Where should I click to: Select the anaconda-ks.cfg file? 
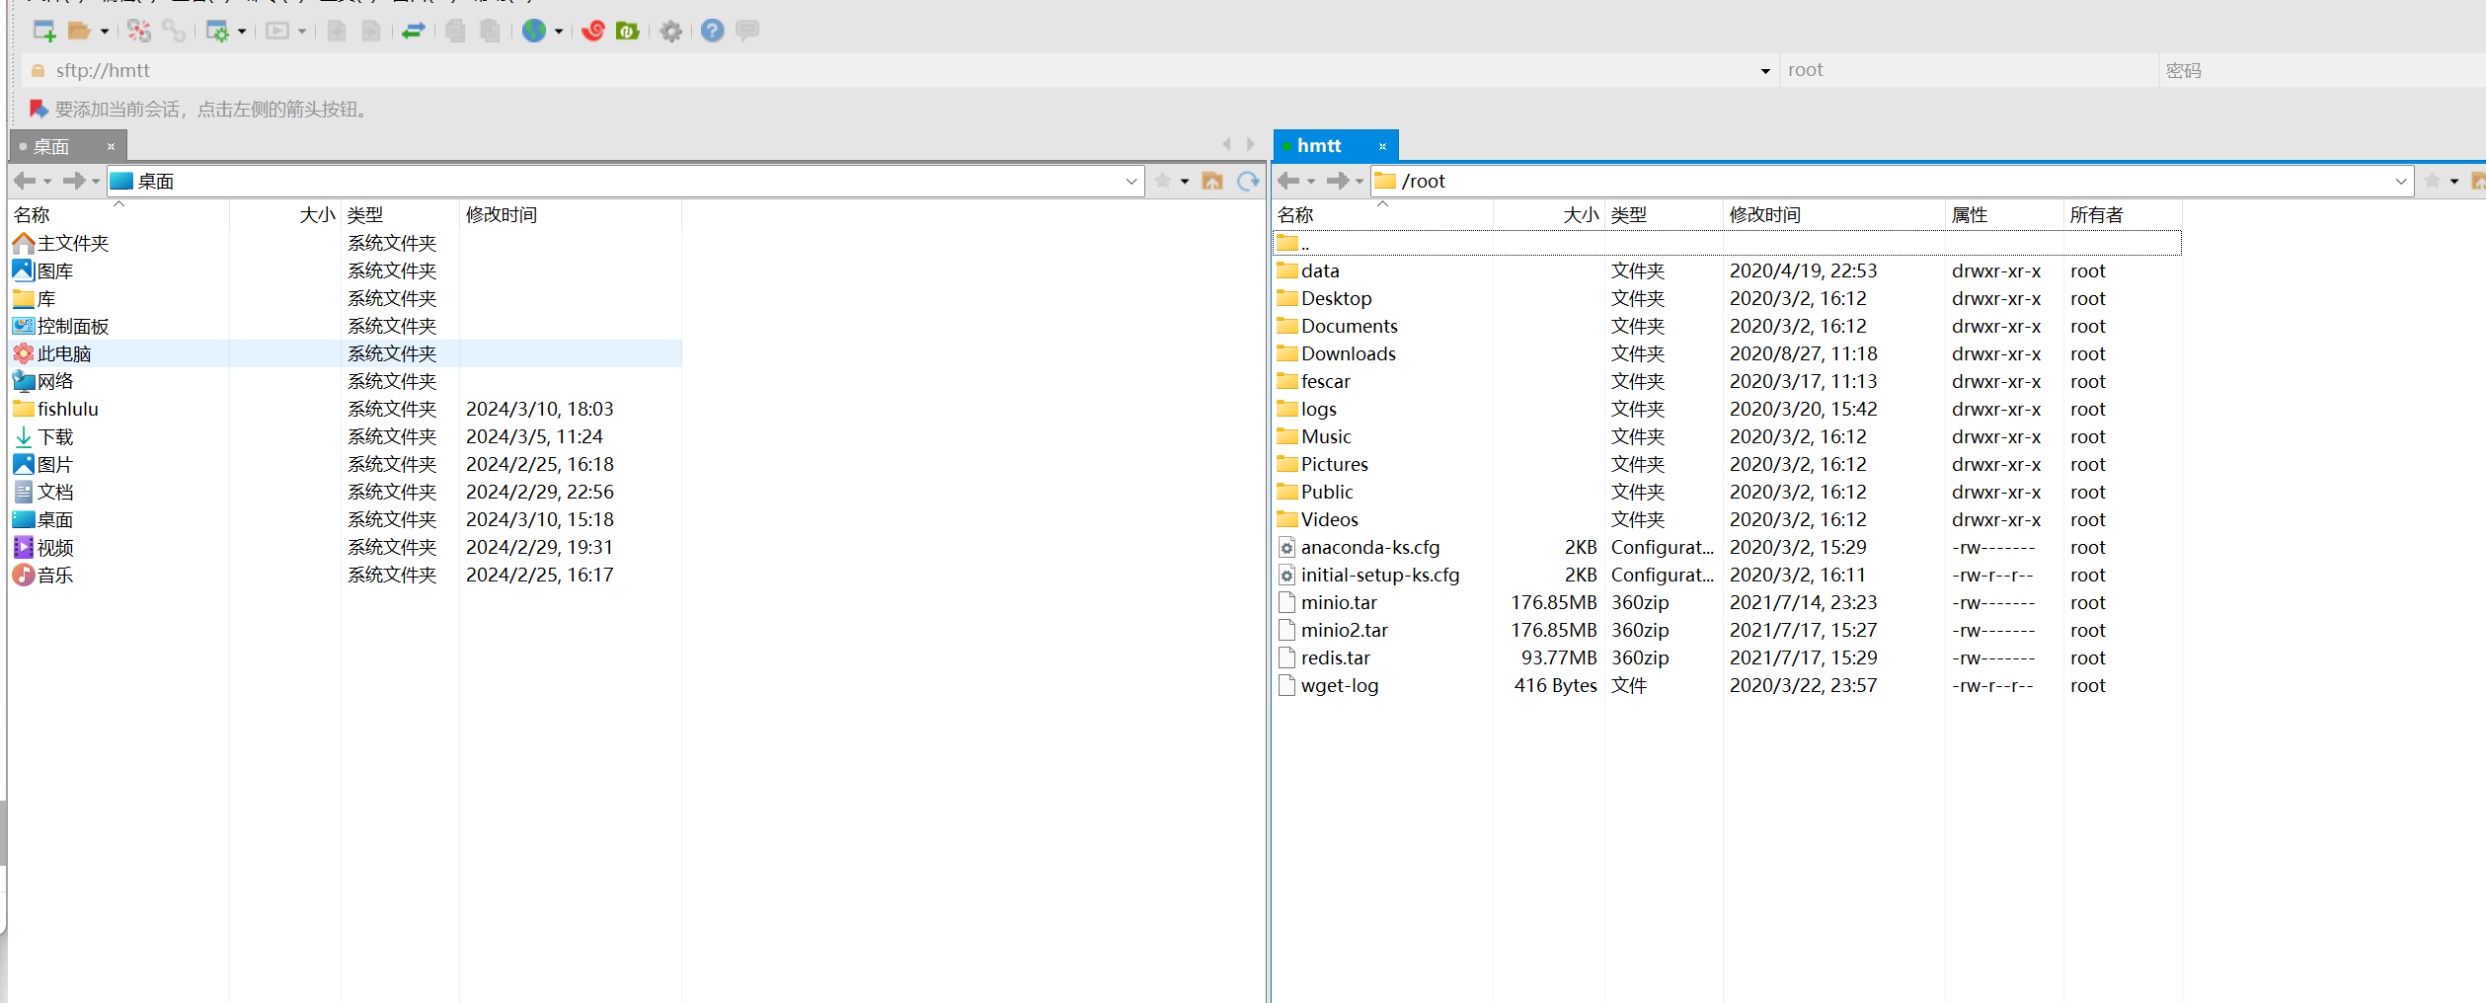(1727, 547)
